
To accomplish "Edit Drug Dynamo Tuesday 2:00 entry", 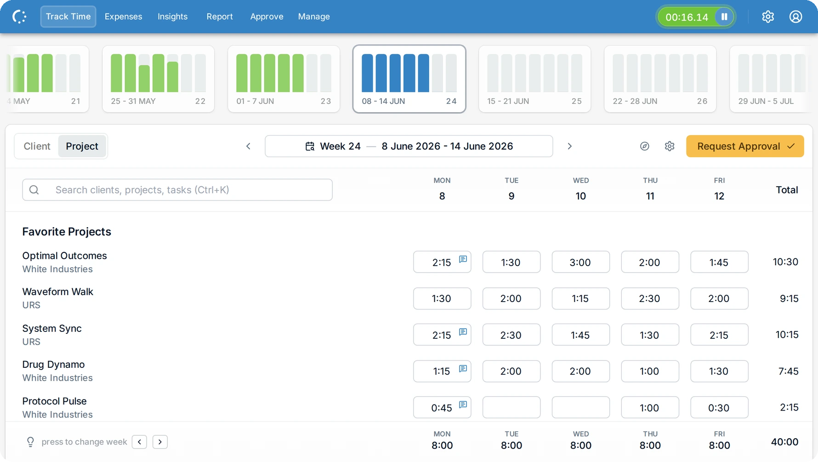I will pos(511,371).
